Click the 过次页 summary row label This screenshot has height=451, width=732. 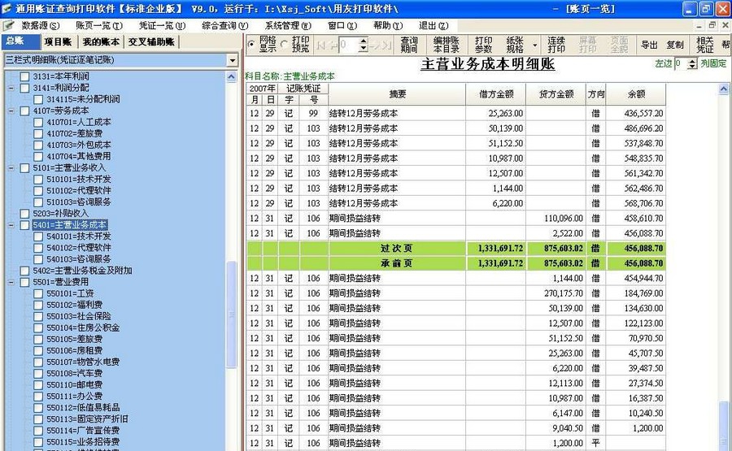pyautogui.click(x=397, y=249)
